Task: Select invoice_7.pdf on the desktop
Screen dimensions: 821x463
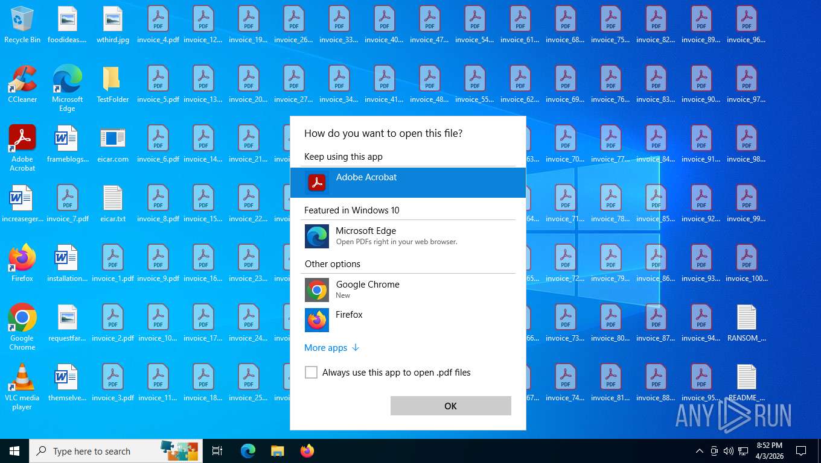Action: click(x=68, y=204)
